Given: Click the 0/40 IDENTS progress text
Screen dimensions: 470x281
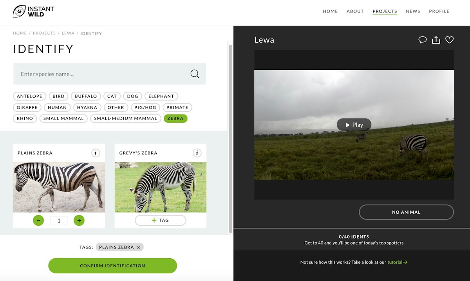Looking at the screenshot, I should [354, 237].
